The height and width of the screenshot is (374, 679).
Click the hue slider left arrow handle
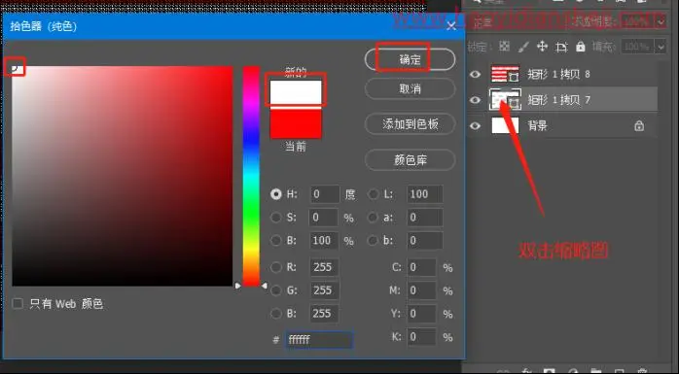point(237,286)
